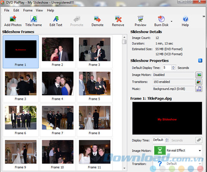Click the DVD PixPlay app icon in title bar
207x172 pixels.
pos(3,2)
